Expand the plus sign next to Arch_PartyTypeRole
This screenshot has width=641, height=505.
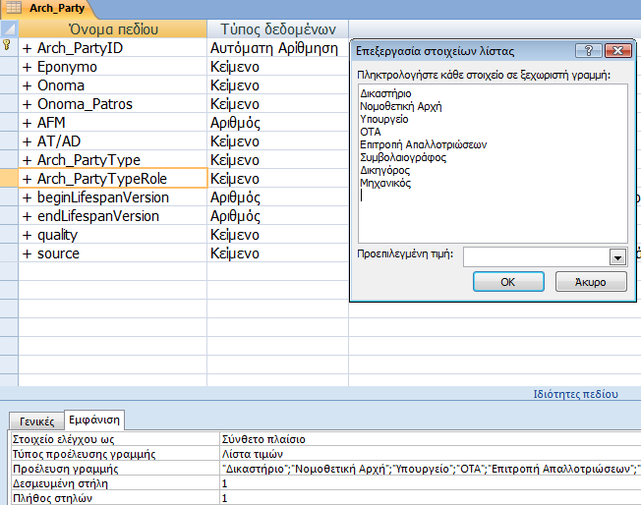[27, 179]
